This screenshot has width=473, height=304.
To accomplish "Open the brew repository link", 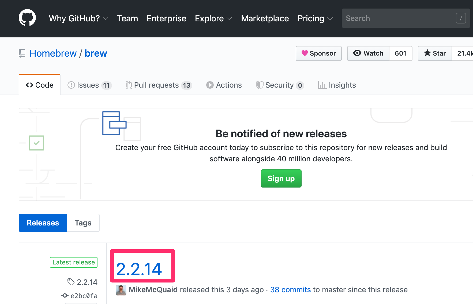I will [x=96, y=53].
